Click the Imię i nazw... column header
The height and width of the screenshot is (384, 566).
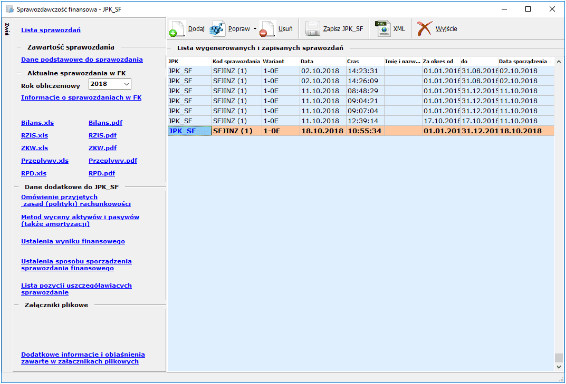[x=403, y=61]
